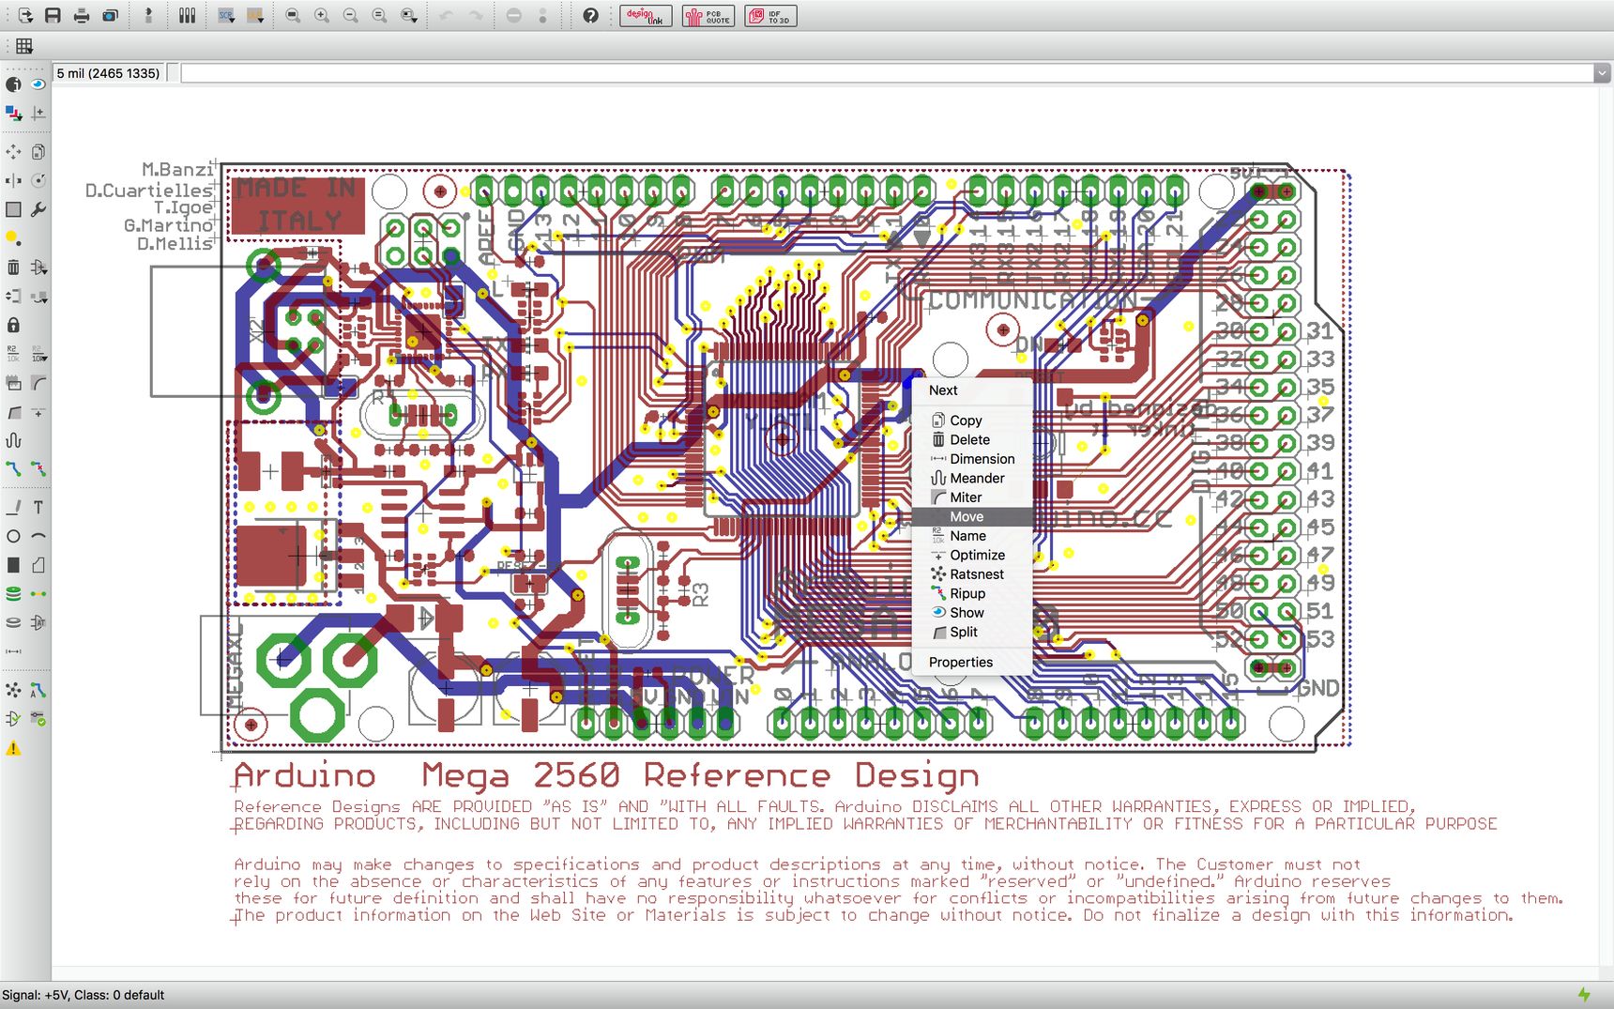Toggle the Lock padlock tool

coord(13,325)
